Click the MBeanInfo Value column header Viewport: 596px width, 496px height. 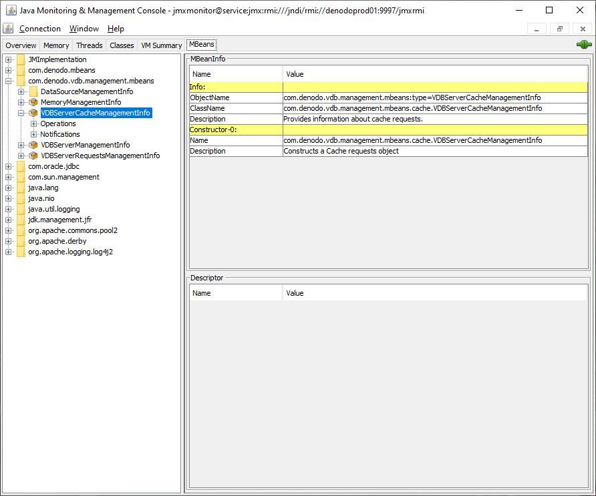click(435, 74)
